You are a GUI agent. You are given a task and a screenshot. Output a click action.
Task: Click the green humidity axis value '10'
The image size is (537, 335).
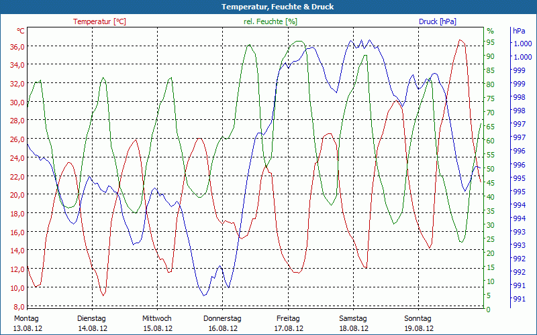491,281
